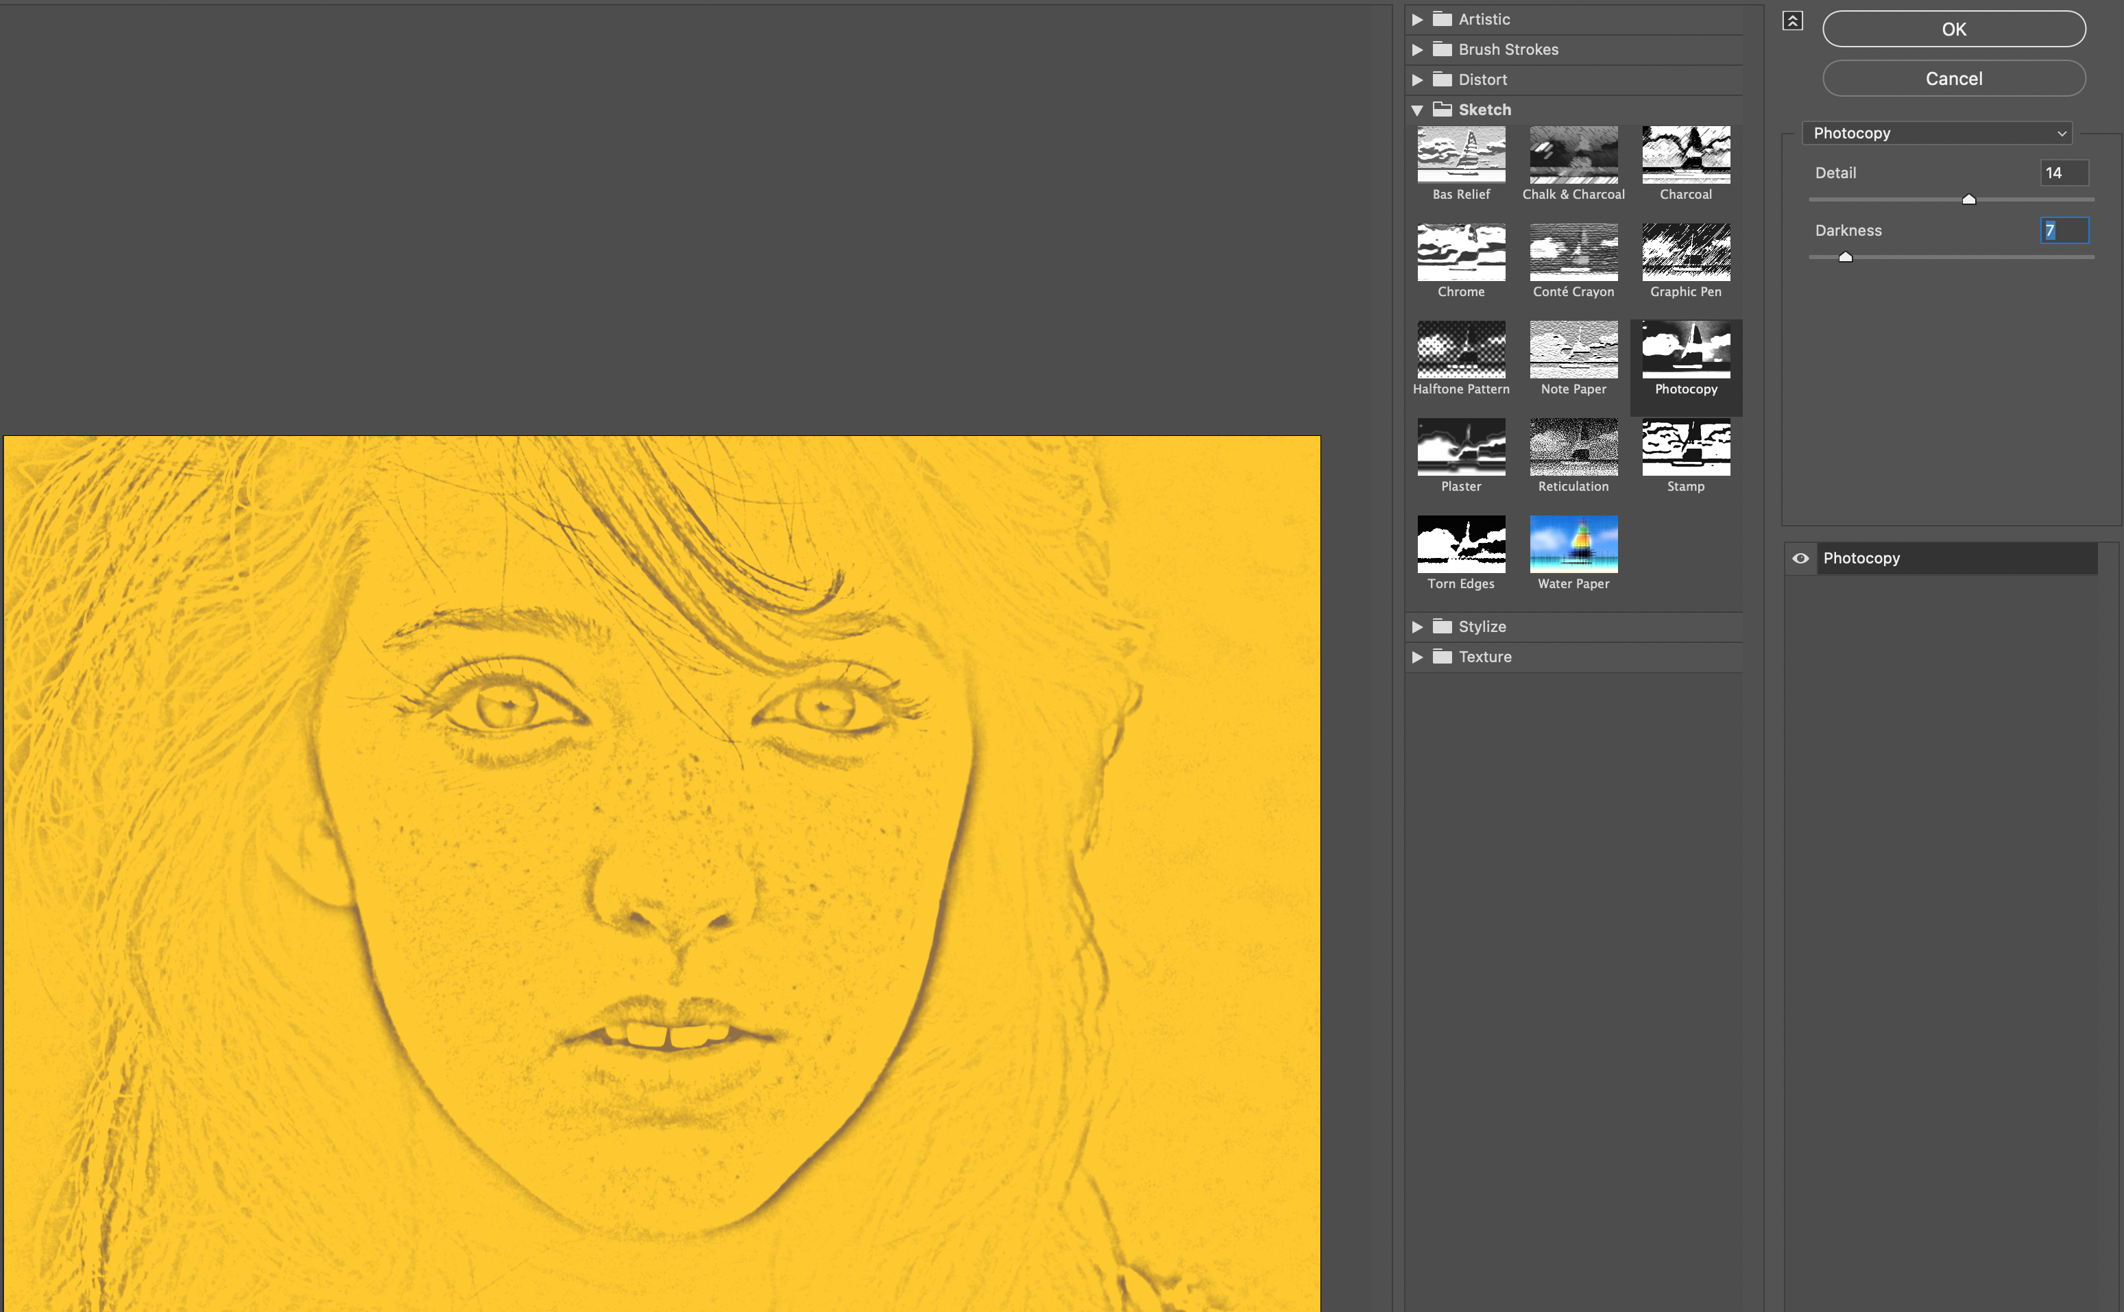Choose the Torn Edges filter
The height and width of the screenshot is (1312, 2124).
pyautogui.click(x=1461, y=544)
